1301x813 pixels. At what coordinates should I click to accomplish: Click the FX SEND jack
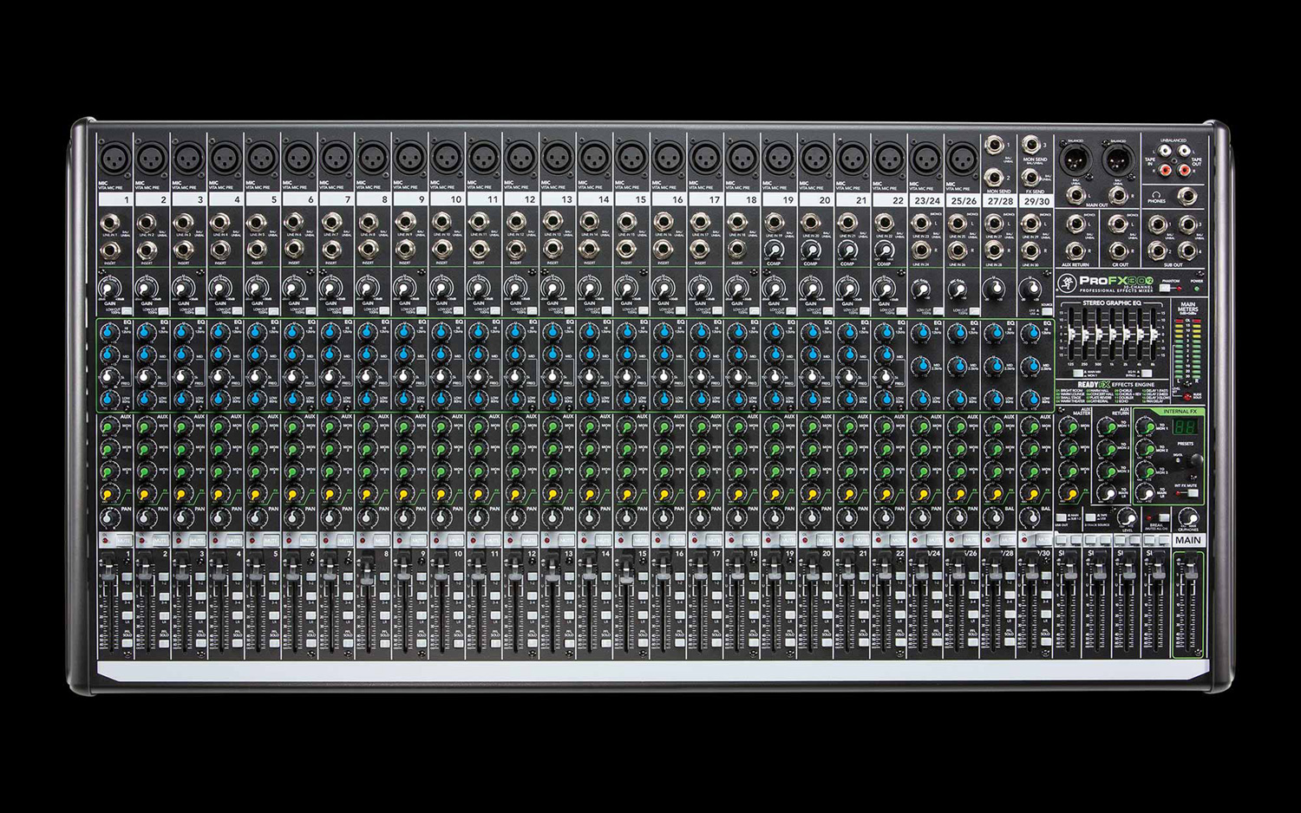(x=1030, y=178)
